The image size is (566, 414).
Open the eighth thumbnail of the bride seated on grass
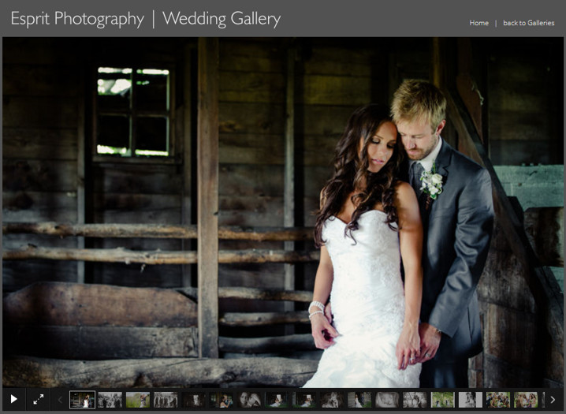tap(277, 400)
